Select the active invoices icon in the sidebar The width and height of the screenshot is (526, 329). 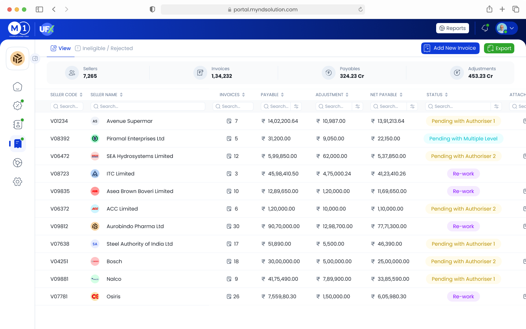click(x=18, y=144)
